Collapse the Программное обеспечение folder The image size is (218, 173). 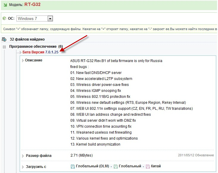[4, 47]
